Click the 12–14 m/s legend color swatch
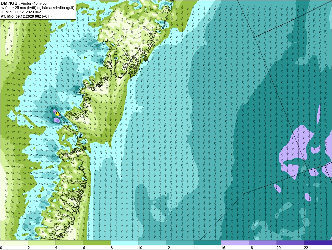 point(180,243)
